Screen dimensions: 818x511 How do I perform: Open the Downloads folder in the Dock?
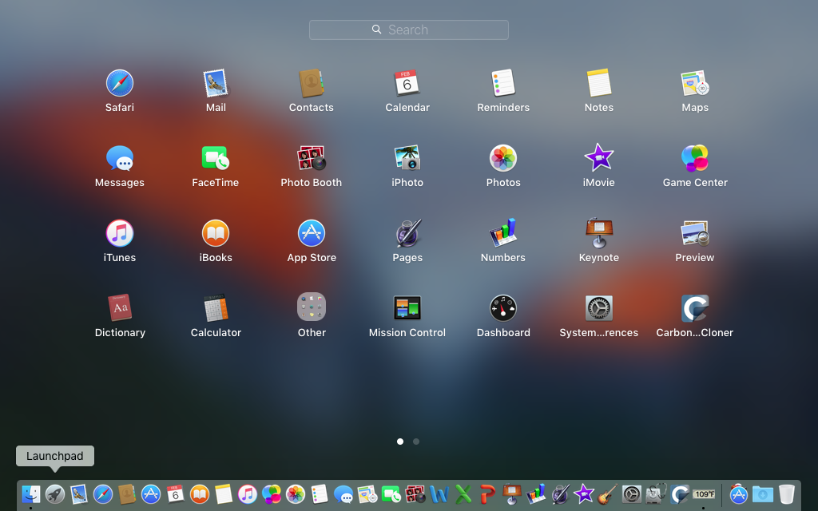point(763,494)
